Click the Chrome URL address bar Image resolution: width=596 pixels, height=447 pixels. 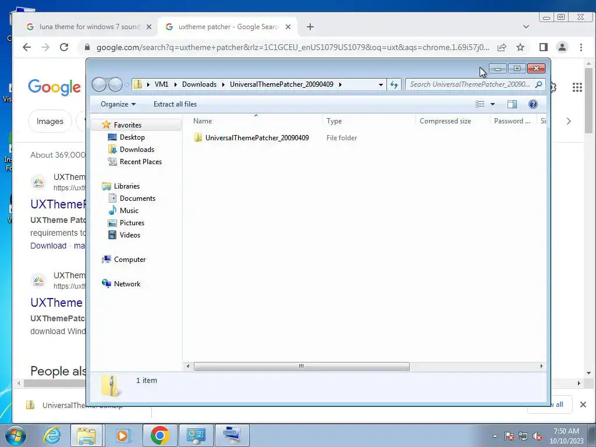click(293, 47)
